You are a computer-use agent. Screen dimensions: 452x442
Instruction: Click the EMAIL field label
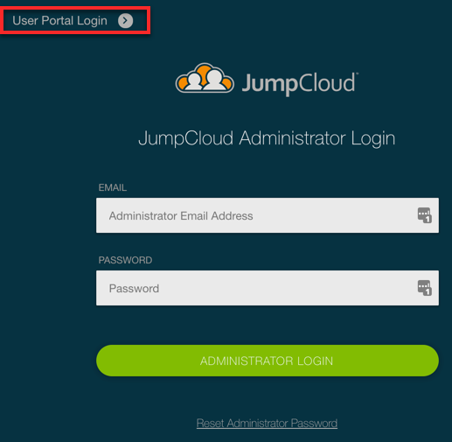(113, 187)
